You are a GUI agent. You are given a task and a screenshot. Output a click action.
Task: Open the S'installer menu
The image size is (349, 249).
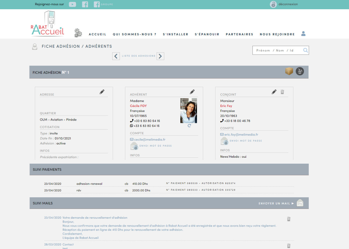click(175, 34)
